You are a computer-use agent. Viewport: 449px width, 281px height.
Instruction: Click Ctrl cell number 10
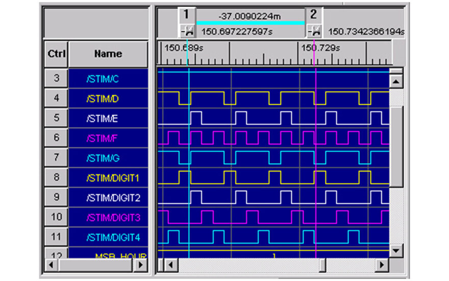click(x=57, y=217)
